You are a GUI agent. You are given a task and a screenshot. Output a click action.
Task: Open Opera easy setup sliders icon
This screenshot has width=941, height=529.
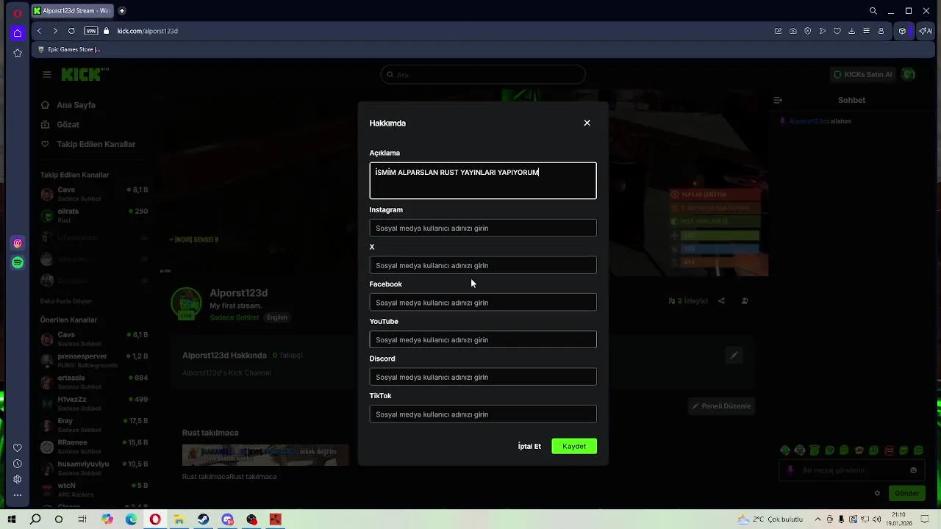point(866,31)
